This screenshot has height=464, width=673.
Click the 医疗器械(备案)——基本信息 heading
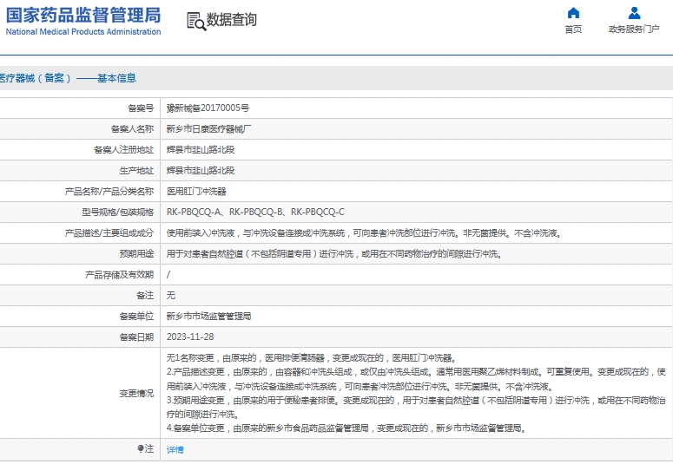(x=68, y=78)
